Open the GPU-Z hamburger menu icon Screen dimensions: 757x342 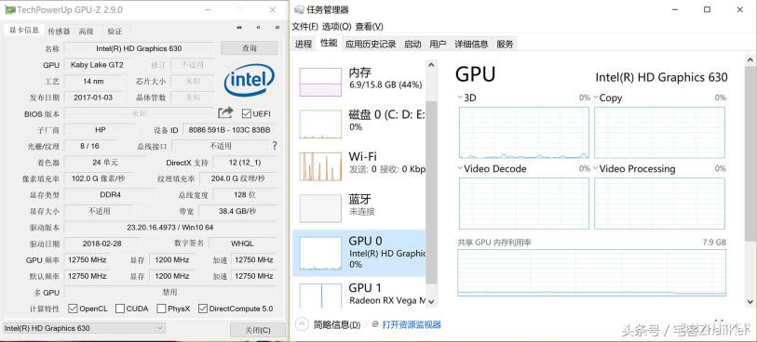click(x=277, y=28)
